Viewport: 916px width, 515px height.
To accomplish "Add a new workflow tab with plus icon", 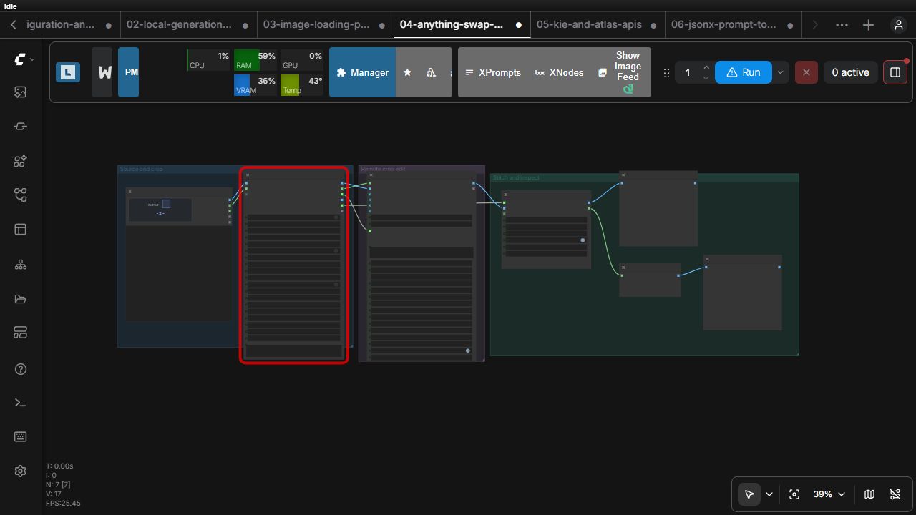I will [868, 25].
